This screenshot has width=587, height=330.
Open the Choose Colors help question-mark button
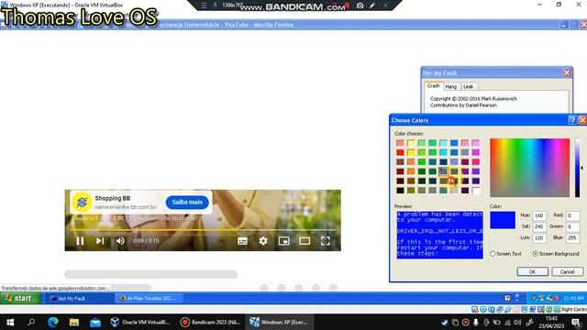pyautogui.click(x=572, y=120)
